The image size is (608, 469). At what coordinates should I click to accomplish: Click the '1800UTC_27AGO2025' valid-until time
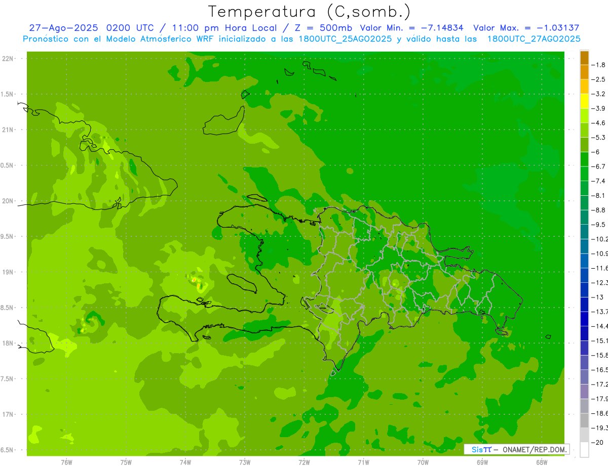click(x=534, y=39)
